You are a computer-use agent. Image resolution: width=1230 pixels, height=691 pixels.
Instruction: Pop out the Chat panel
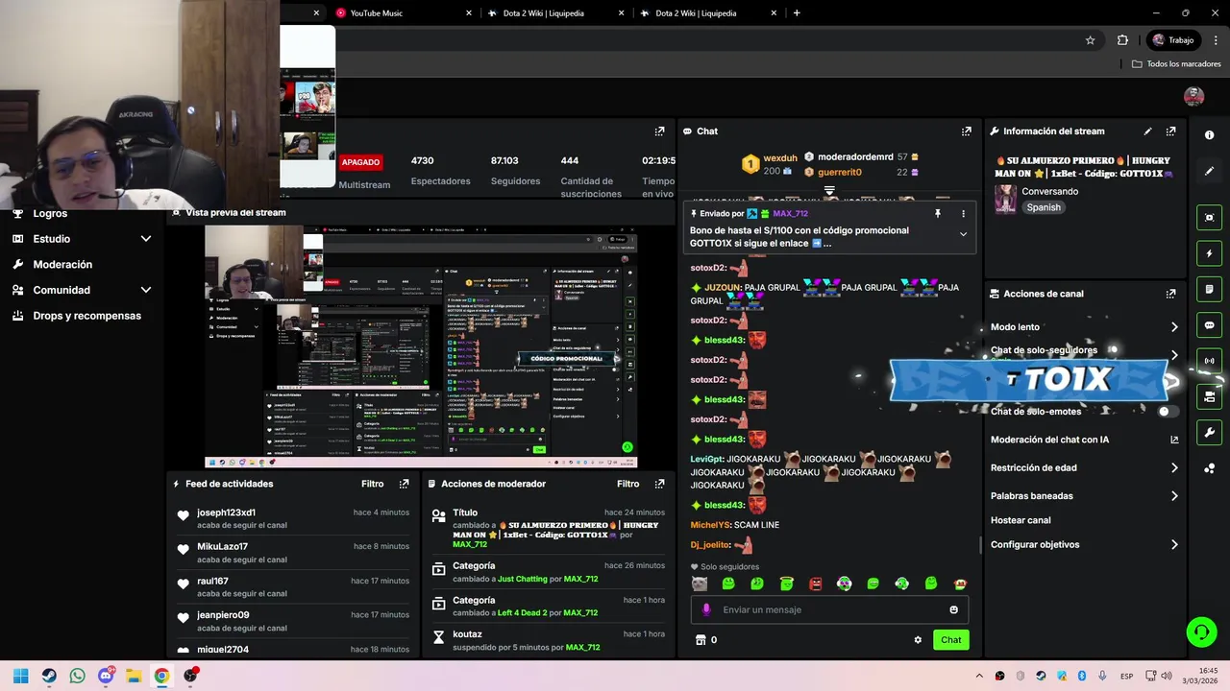pos(966,131)
